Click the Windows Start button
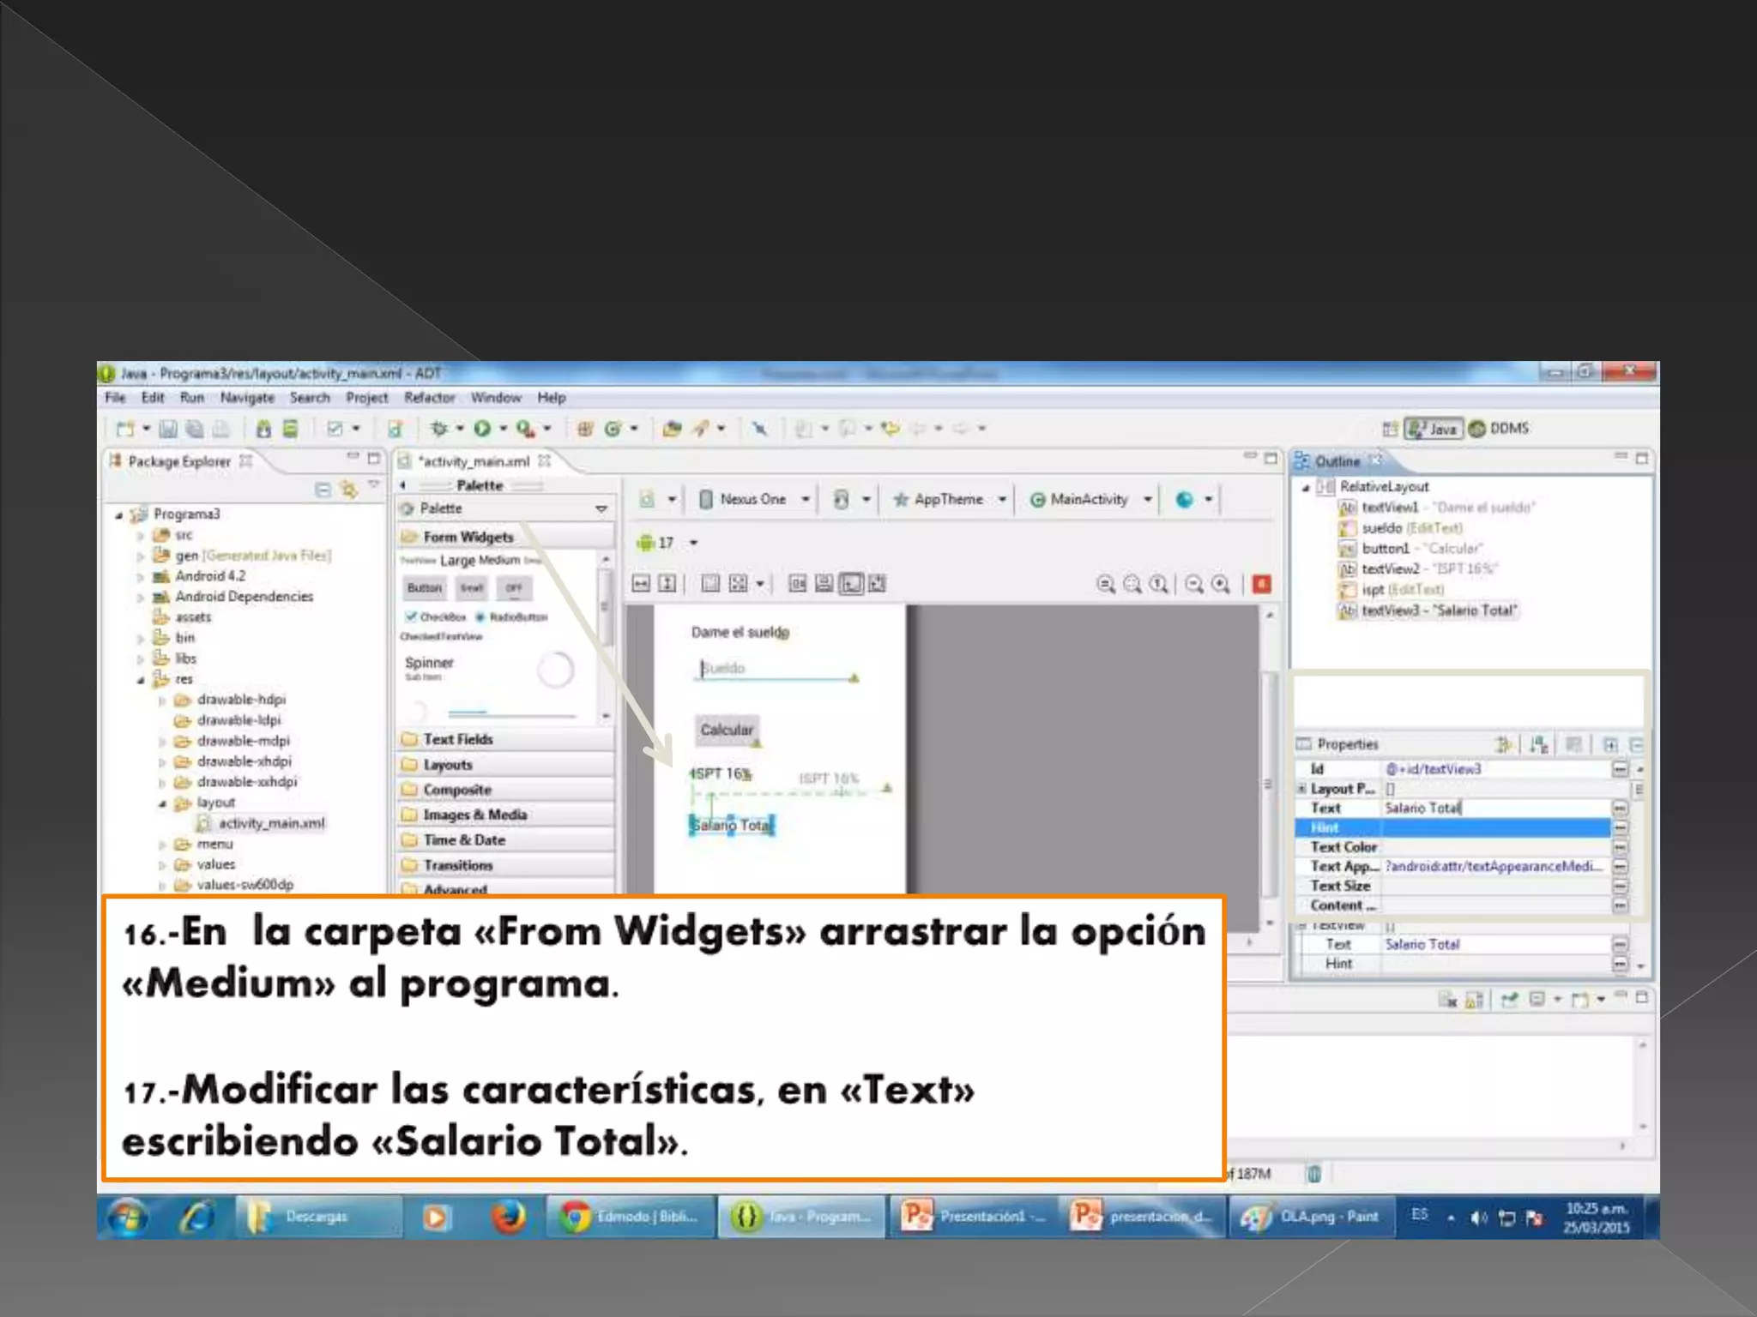Screen dimensions: 1757x1317 click(x=130, y=1218)
